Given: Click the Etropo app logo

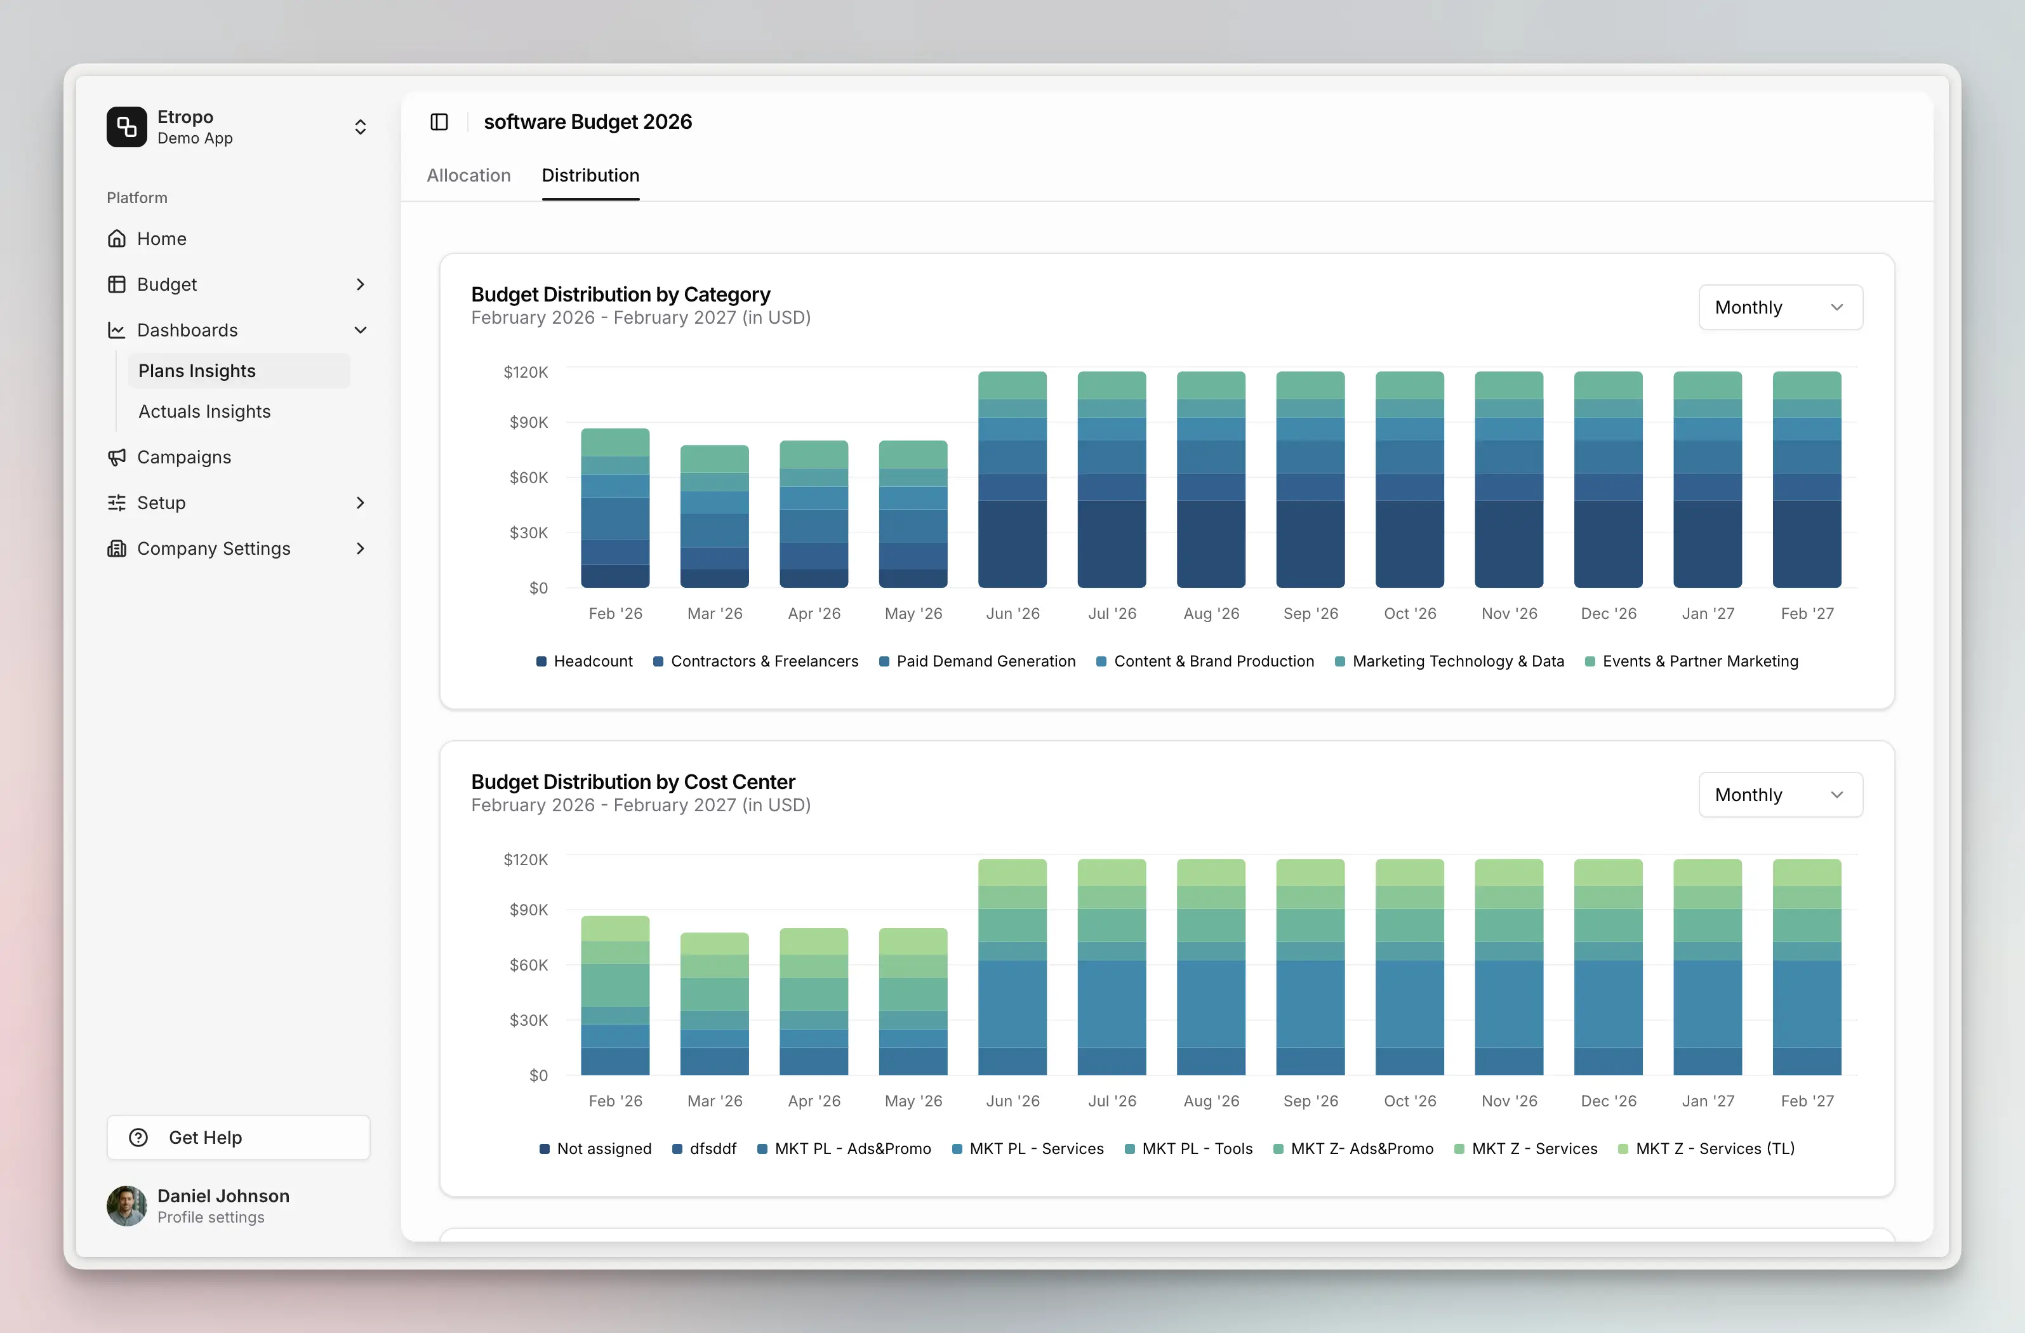Looking at the screenshot, I should [127, 127].
